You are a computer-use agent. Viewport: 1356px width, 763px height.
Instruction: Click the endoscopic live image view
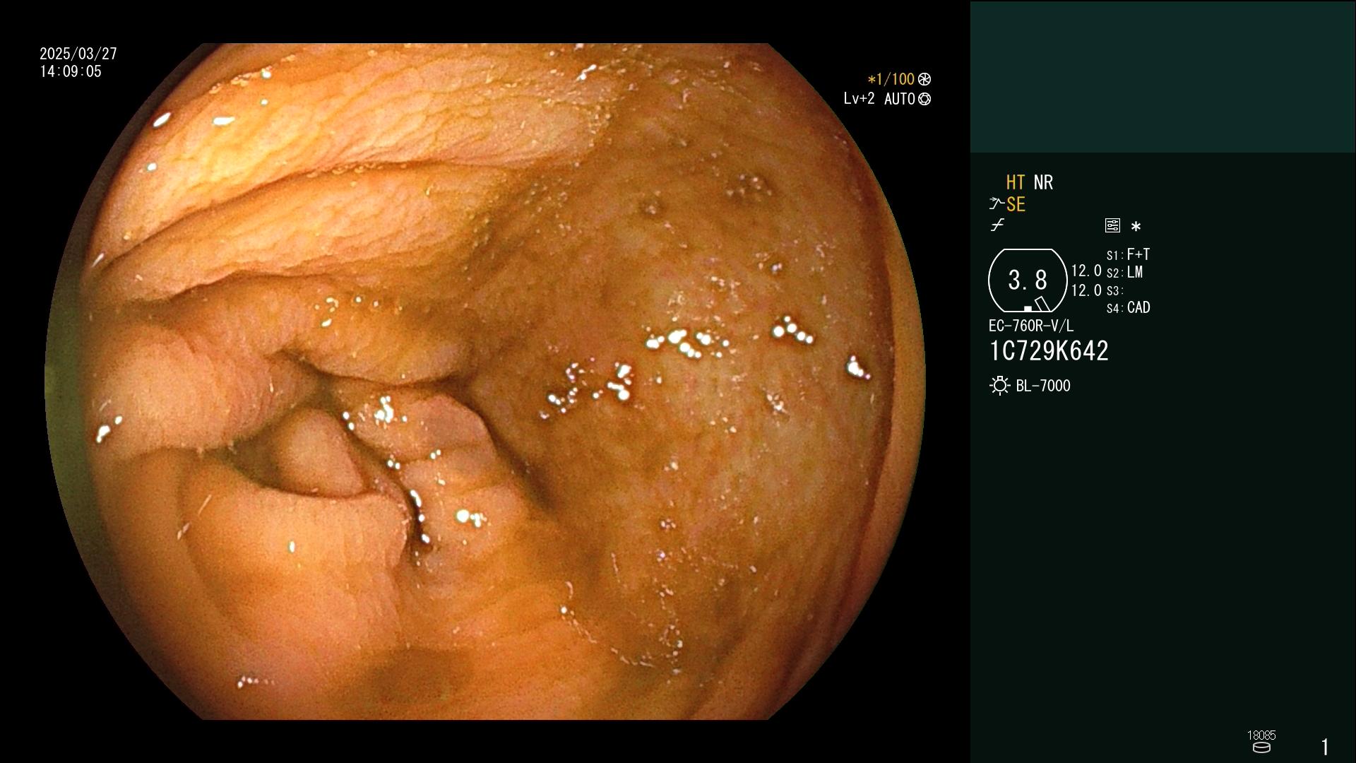(x=485, y=381)
